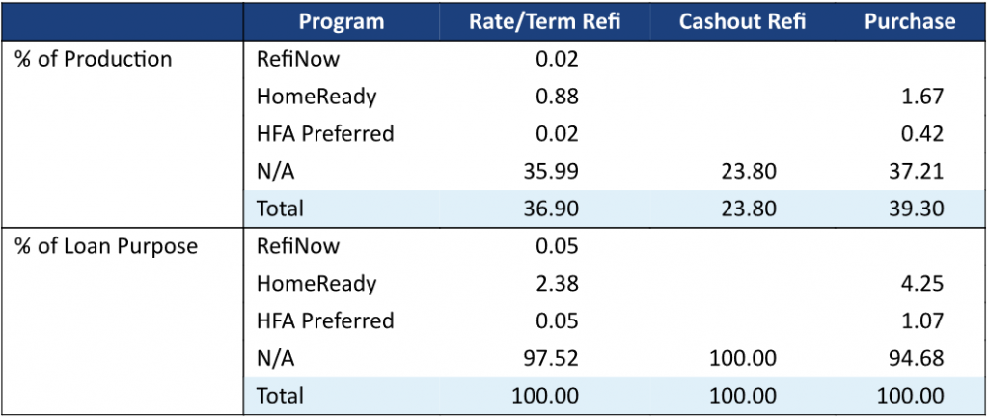Select the 2.38 HomeReady Rate/Term value
Viewport: 988px width, 418px height.
point(557,284)
